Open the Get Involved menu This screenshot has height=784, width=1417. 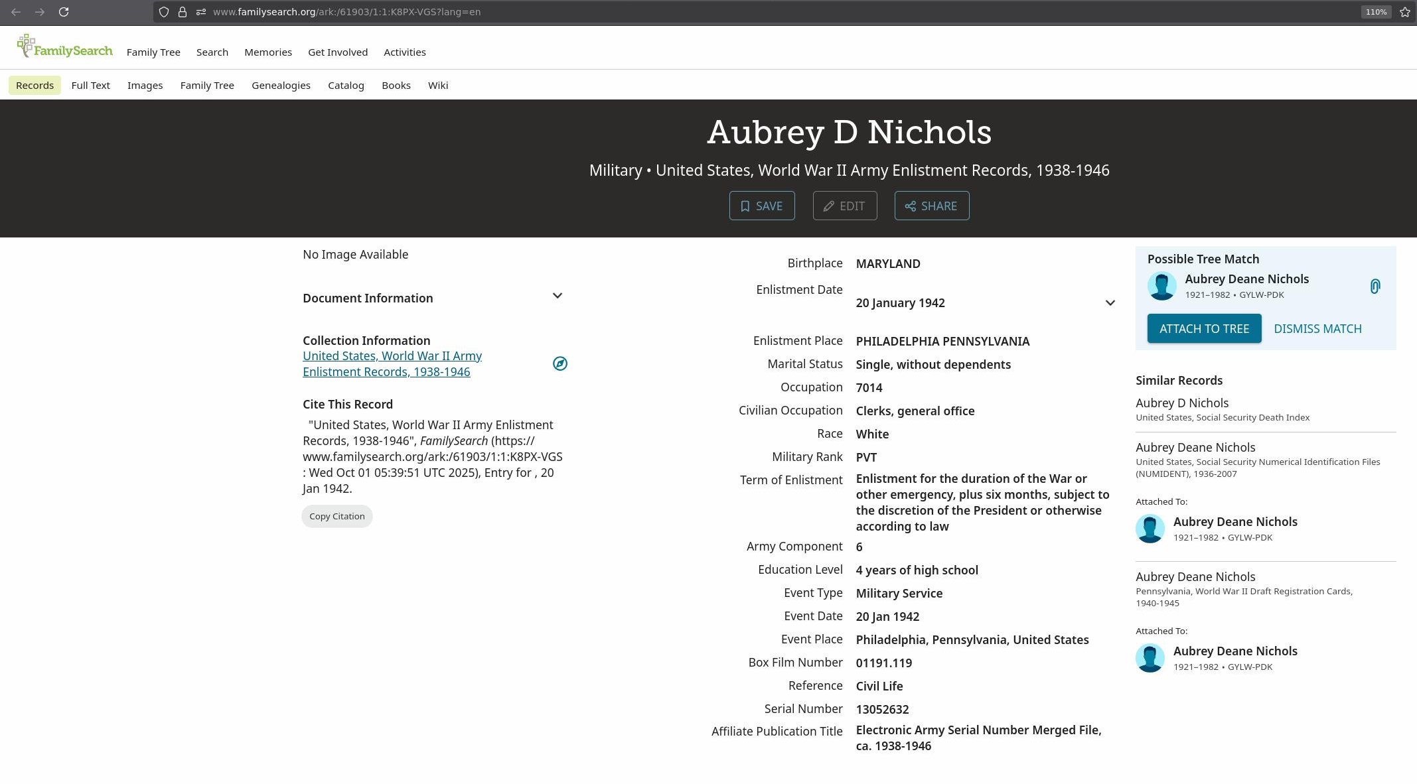(x=338, y=52)
